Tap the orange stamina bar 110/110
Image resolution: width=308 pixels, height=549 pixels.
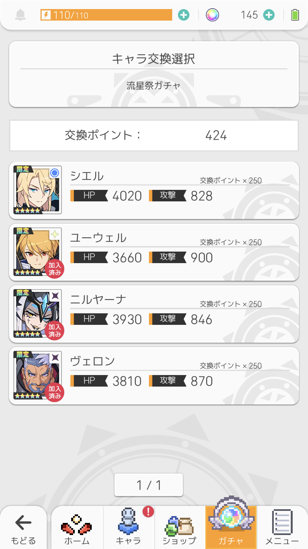tap(106, 15)
